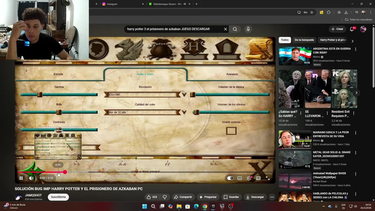Open options for the MARIANO IUDICA video

tap(356, 133)
